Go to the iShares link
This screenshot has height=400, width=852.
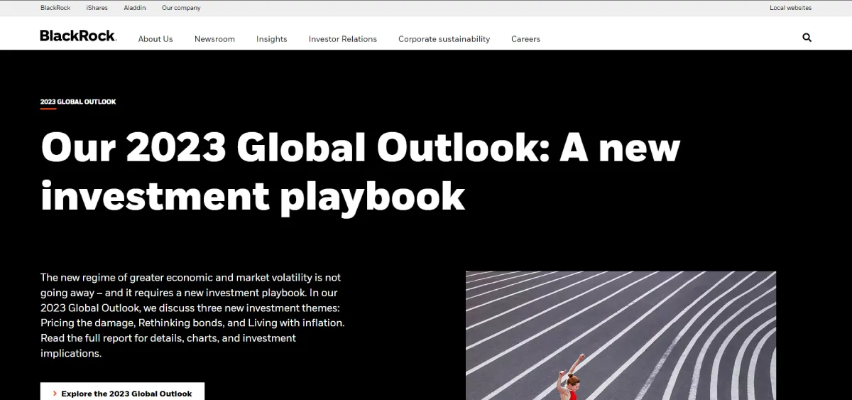tap(97, 8)
